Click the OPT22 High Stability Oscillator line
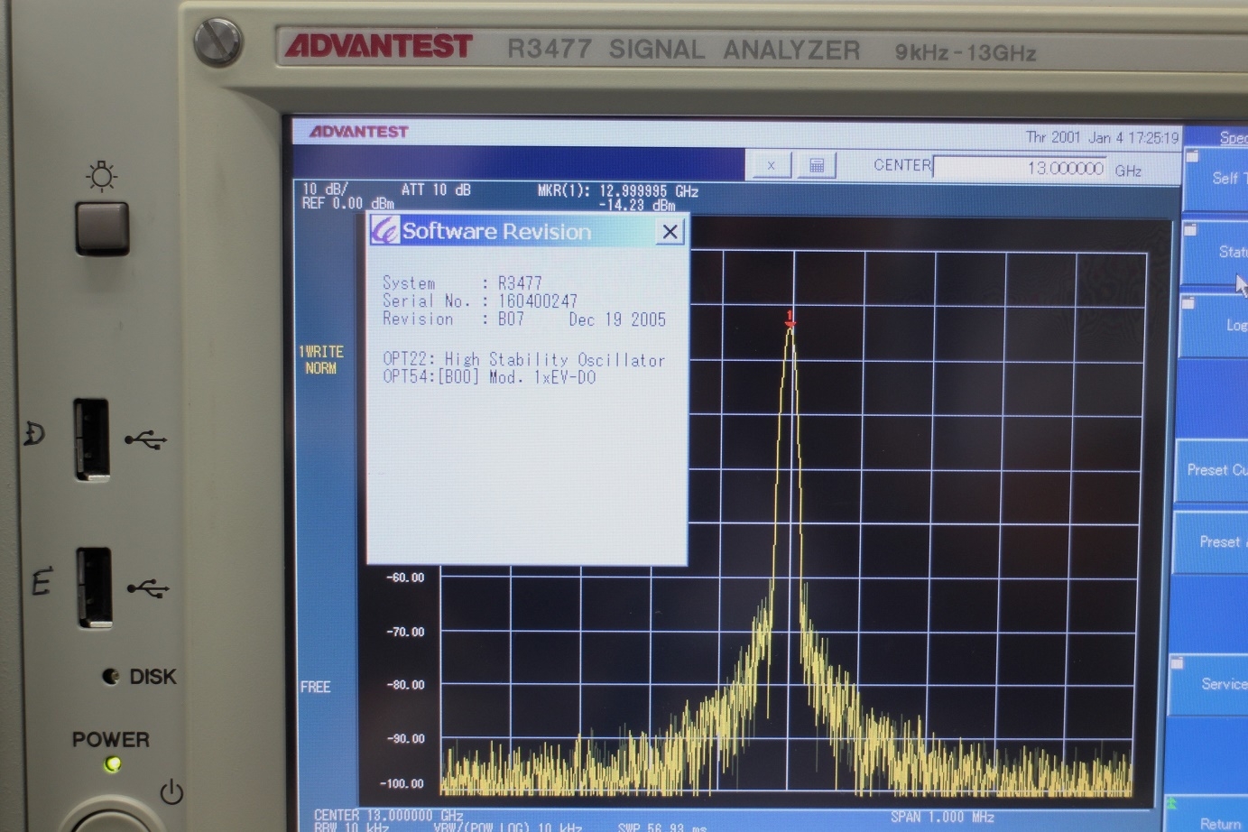Screen dimensions: 1248x832 tap(523, 360)
